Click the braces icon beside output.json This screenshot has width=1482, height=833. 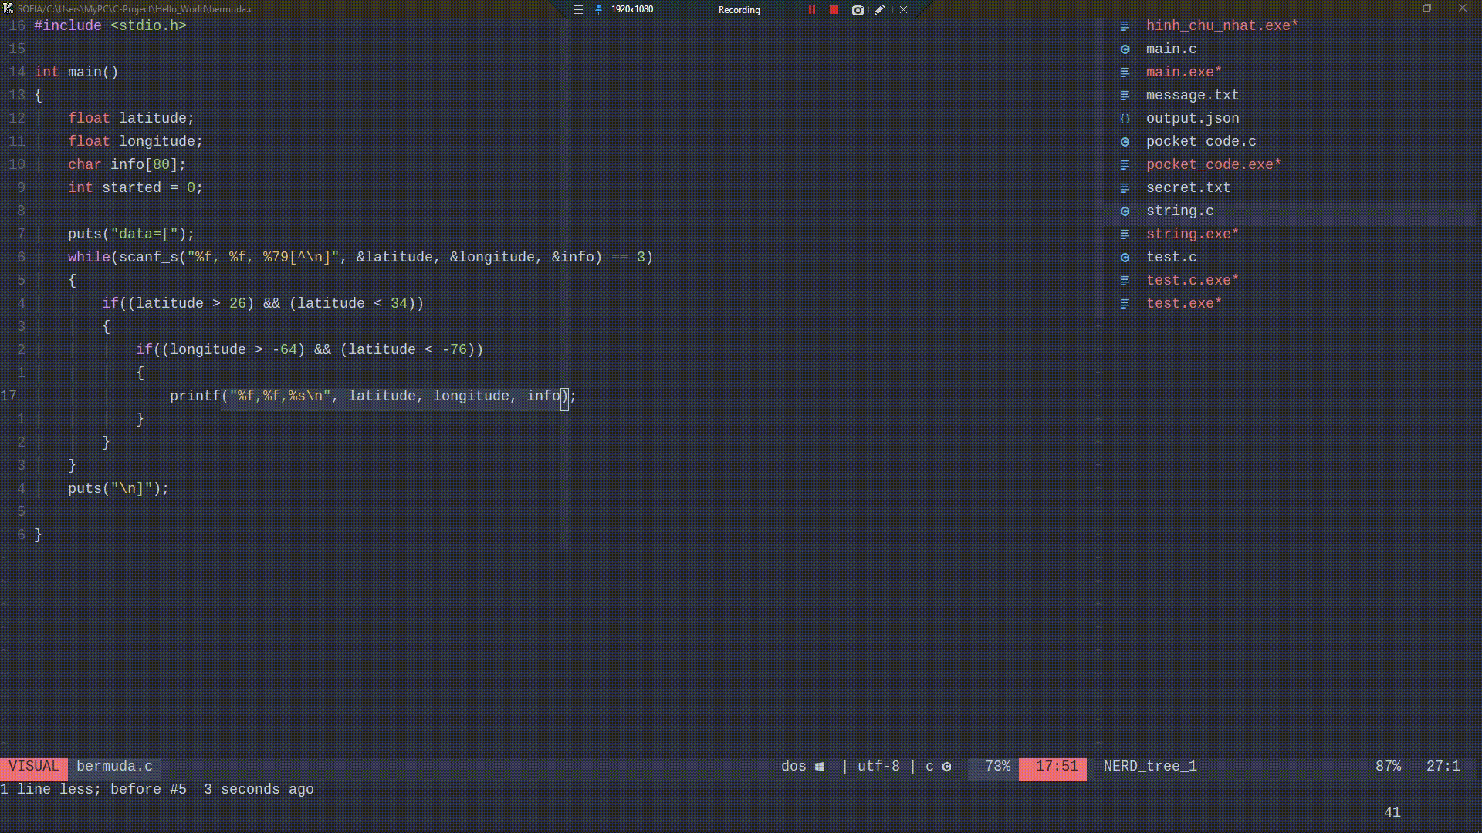click(x=1125, y=118)
